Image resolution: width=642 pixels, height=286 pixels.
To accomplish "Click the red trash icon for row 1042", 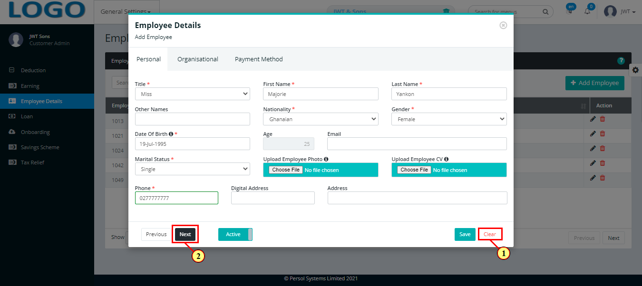I will (603, 163).
